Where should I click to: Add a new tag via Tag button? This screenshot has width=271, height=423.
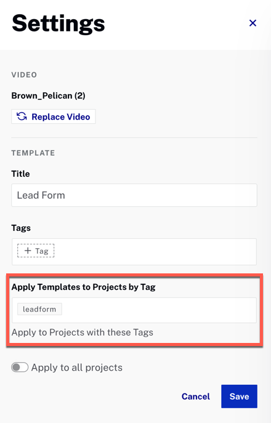point(36,251)
